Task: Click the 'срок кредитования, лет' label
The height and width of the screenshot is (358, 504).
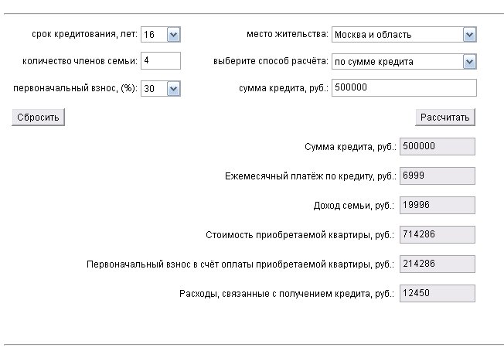Action: click(x=84, y=36)
